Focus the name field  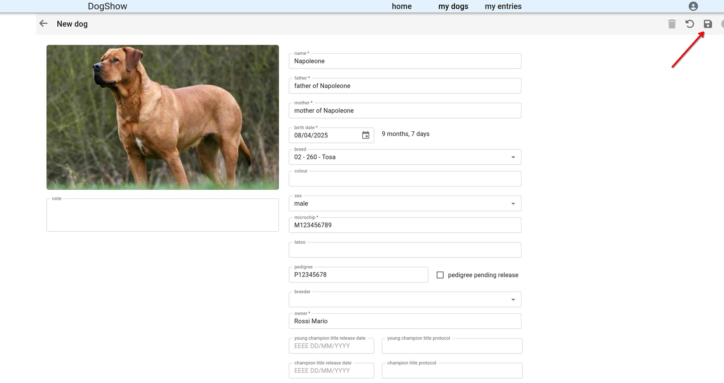click(405, 61)
